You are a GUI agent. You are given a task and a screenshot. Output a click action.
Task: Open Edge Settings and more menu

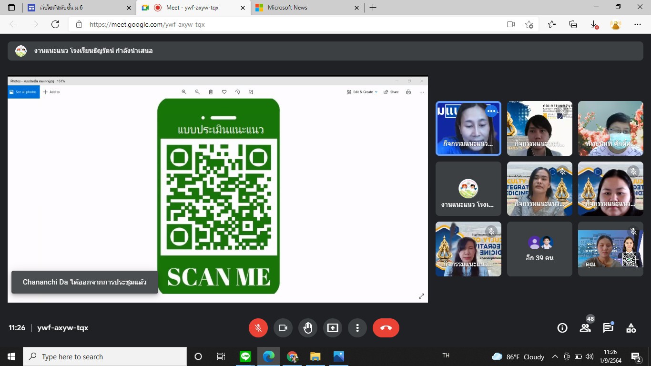tap(638, 24)
